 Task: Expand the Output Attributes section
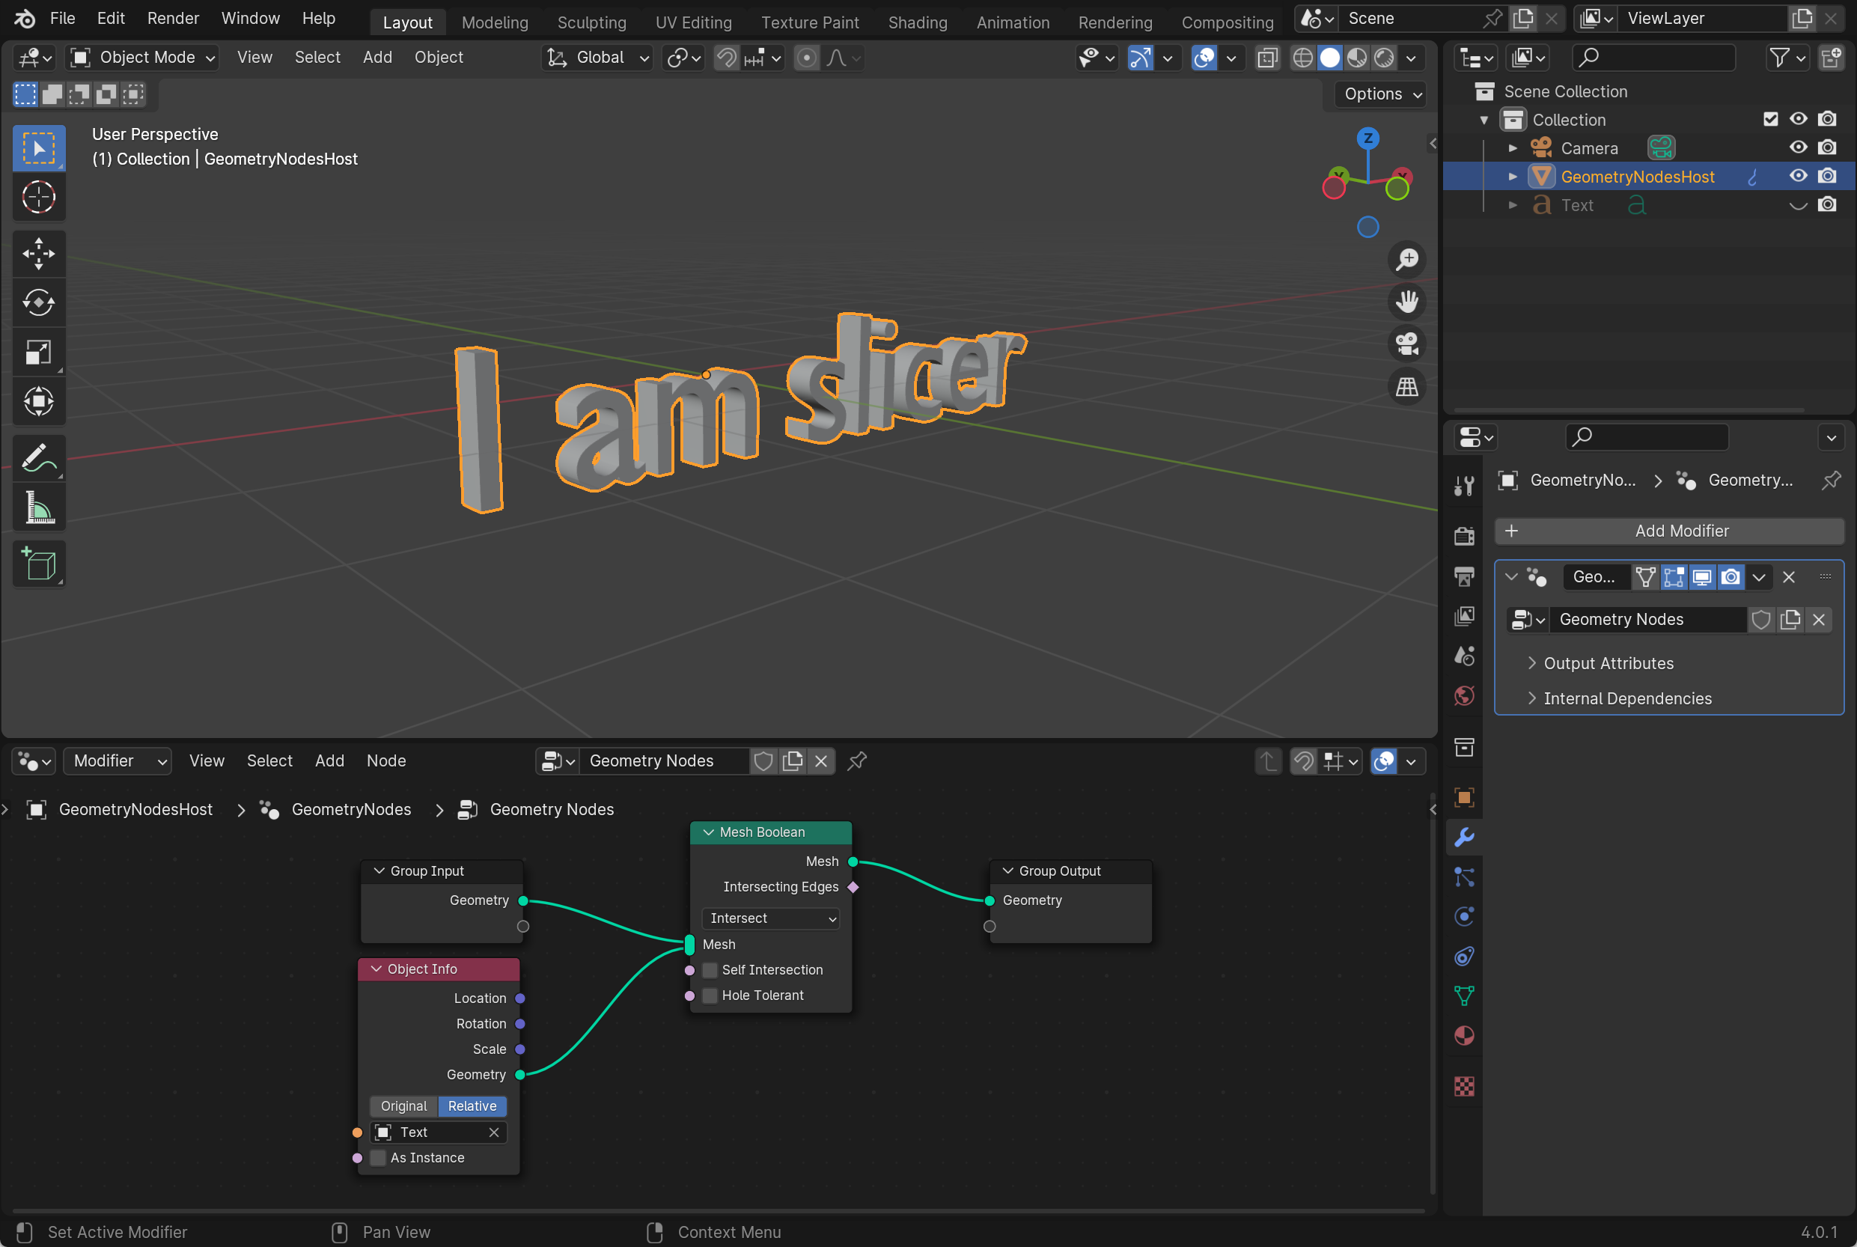[1607, 662]
